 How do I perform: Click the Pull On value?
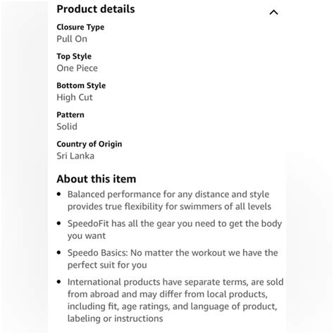(72, 39)
